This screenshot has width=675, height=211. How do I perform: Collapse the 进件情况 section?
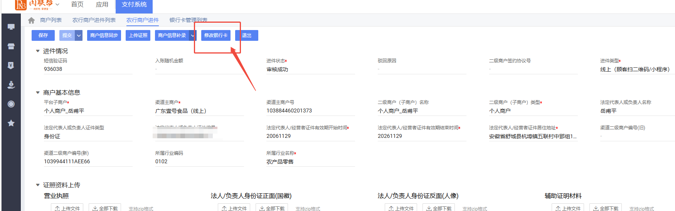[x=38, y=51]
